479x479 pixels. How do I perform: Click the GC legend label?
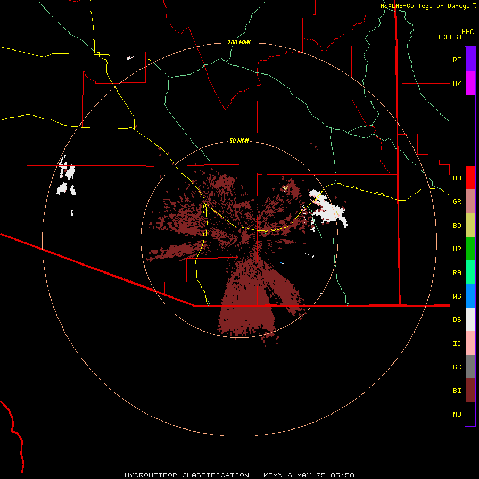pos(457,367)
